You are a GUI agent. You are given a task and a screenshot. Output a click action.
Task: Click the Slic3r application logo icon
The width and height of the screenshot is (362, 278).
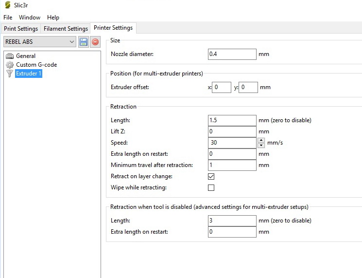pyautogui.click(x=7, y=5)
